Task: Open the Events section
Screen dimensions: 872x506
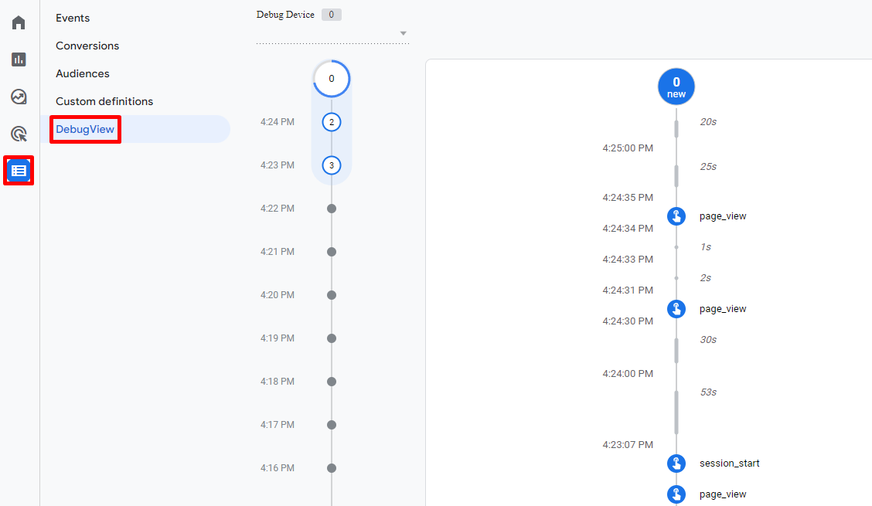Action: tap(72, 17)
